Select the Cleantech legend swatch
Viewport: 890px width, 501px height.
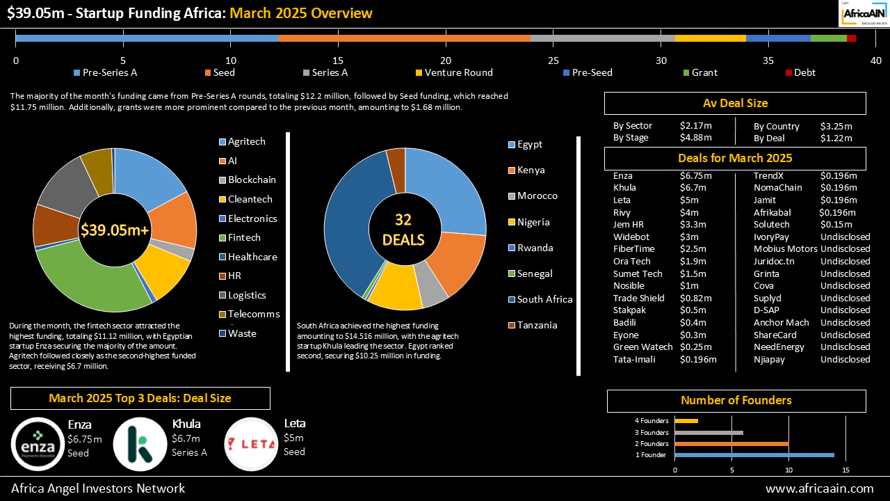(222, 199)
